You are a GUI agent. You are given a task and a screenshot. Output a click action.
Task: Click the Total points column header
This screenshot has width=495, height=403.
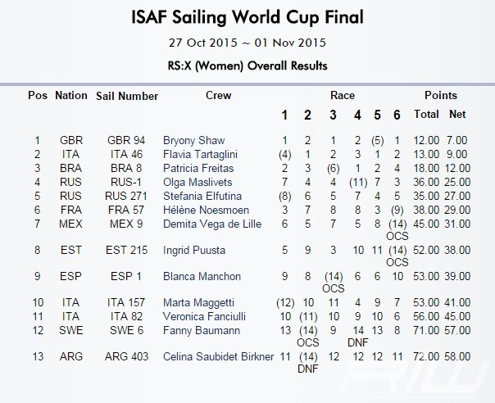coord(426,114)
